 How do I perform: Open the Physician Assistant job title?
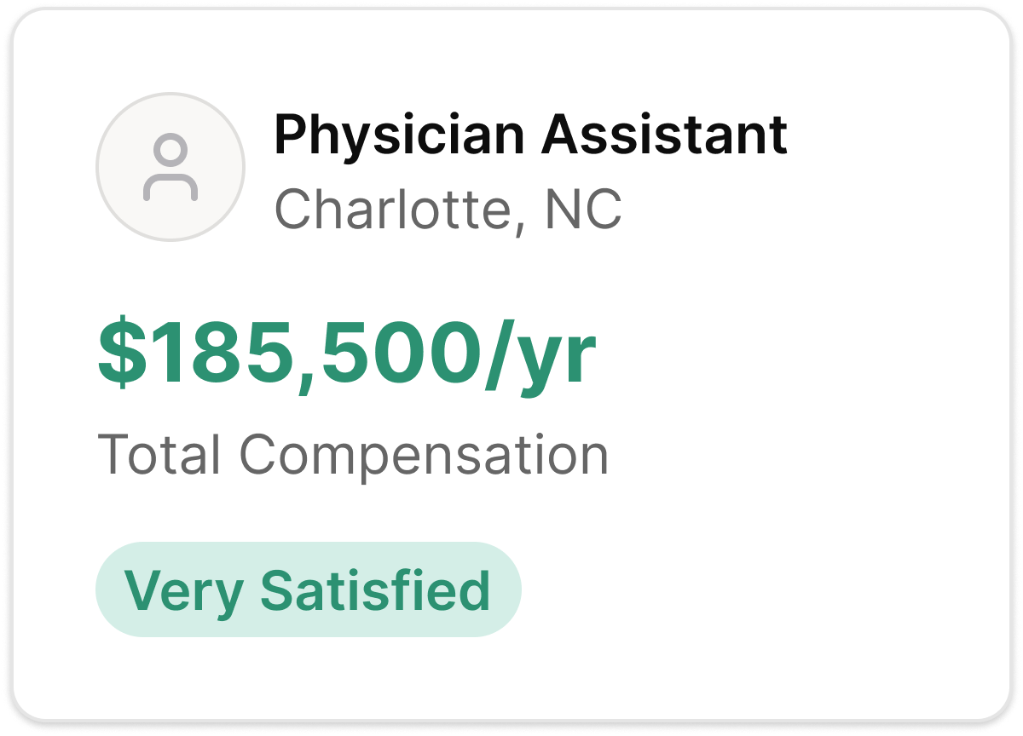[530, 135]
